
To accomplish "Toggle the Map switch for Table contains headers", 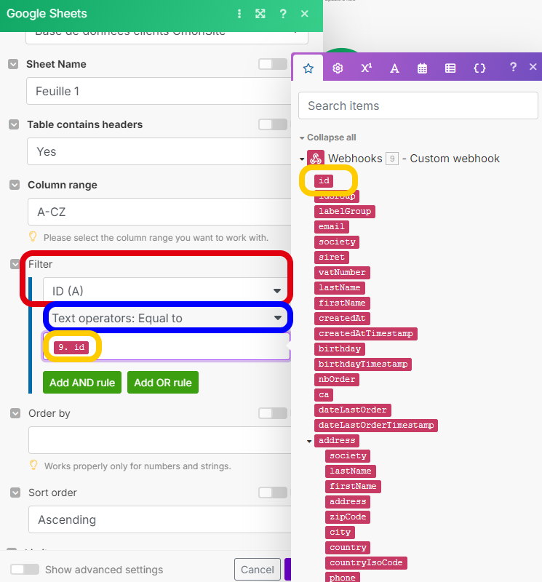I will coord(272,124).
